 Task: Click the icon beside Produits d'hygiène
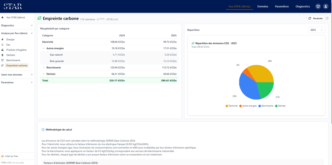[2, 50]
